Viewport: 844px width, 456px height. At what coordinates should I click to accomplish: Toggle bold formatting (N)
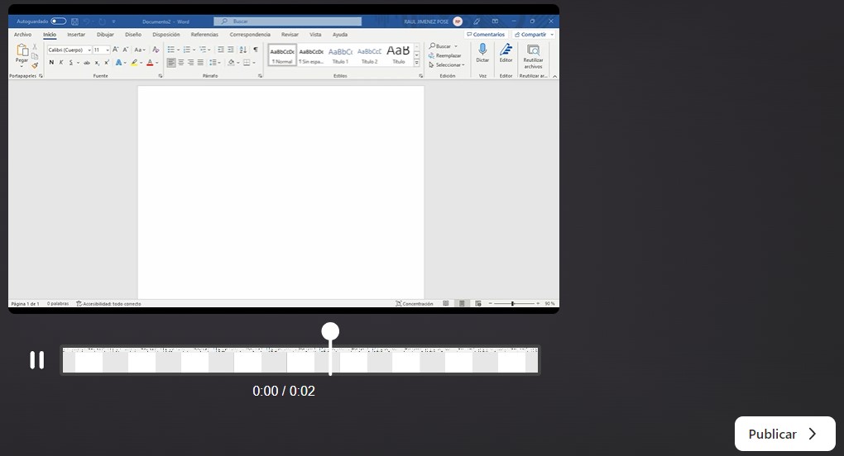[50, 63]
